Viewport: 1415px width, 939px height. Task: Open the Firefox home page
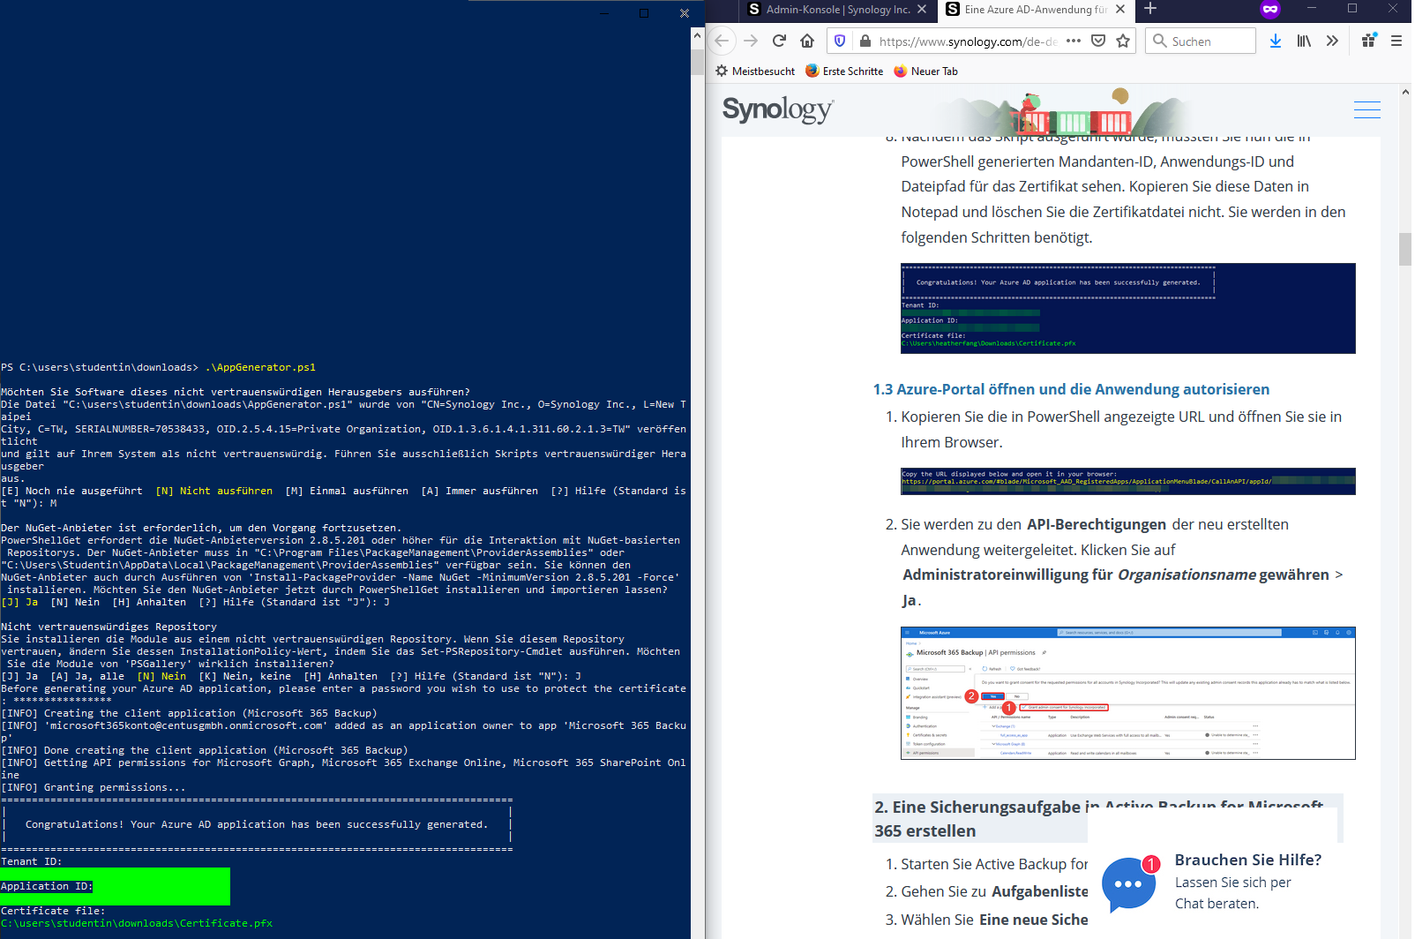(807, 41)
